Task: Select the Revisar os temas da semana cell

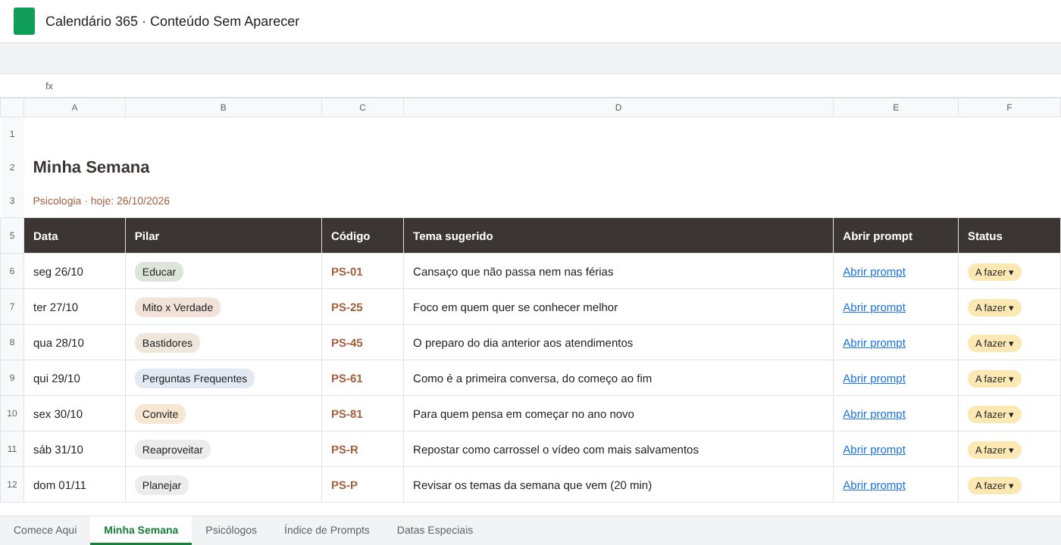Action: click(x=618, y=484)
